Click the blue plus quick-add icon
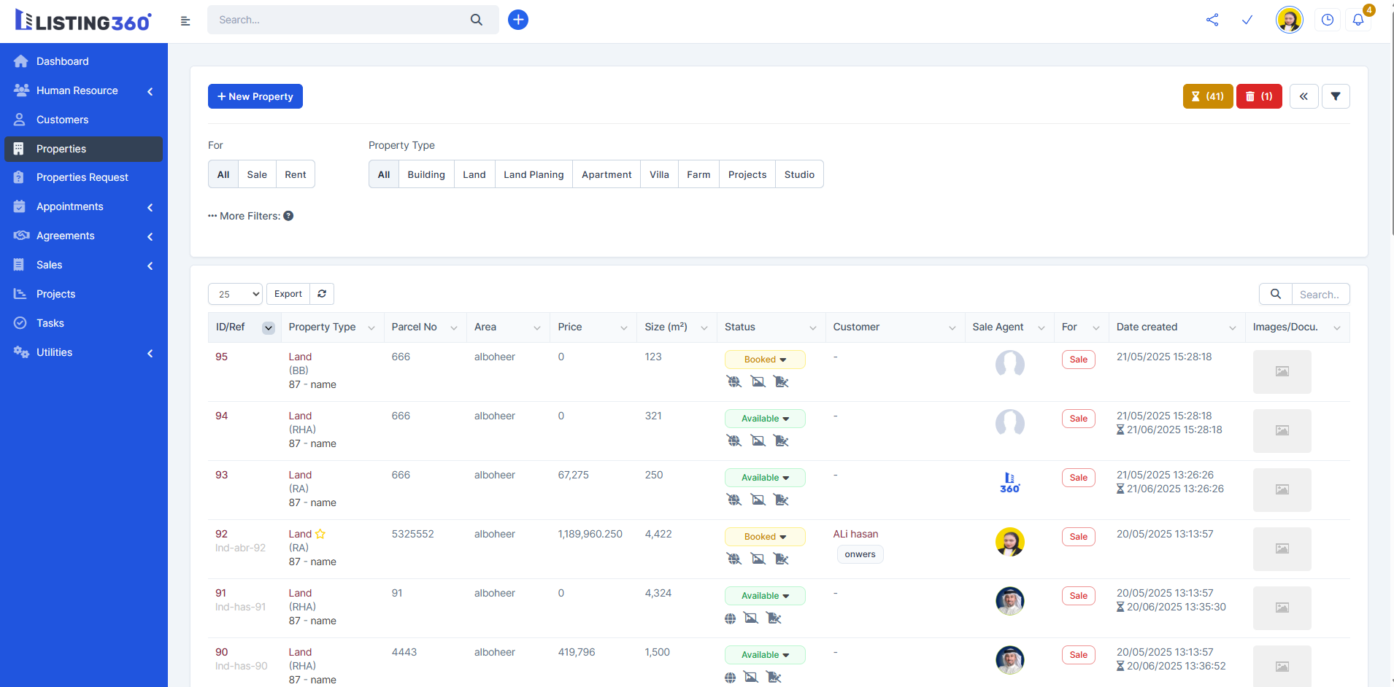Image resolution: width=1394 pixels, height=687 pixels. 517,20
